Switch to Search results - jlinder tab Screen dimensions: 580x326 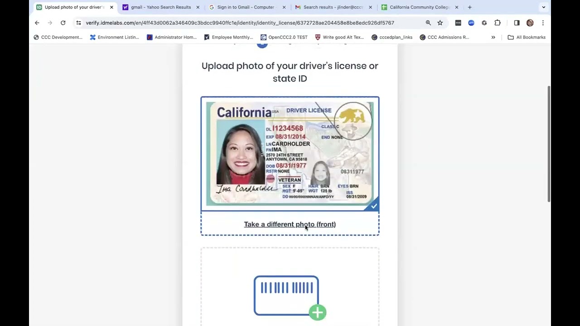(333, 7)
